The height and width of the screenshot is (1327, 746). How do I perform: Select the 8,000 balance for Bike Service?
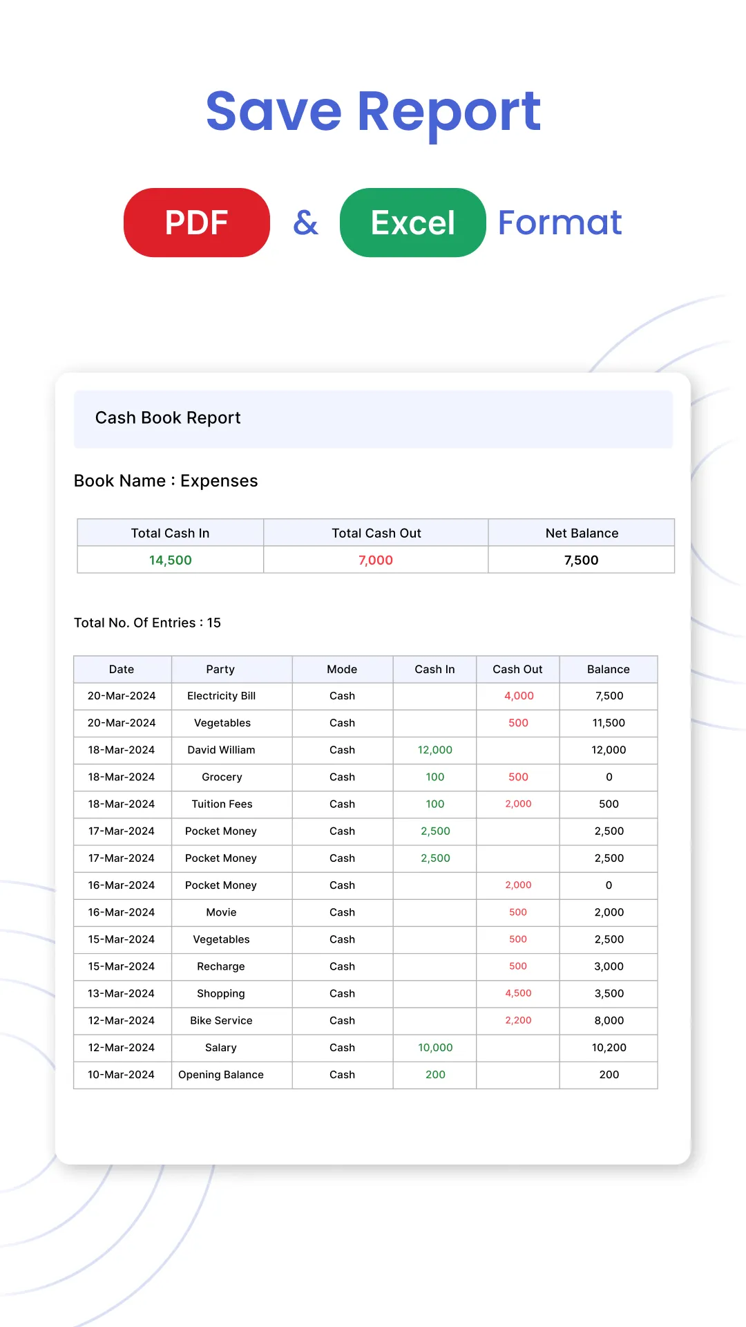(609, 1020)
